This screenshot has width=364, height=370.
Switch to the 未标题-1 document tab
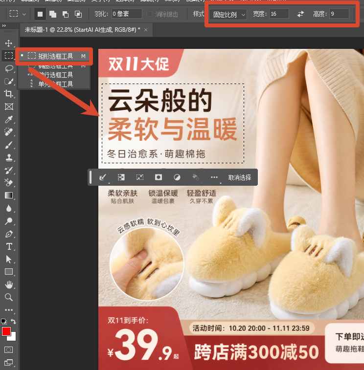click(82, 30)
